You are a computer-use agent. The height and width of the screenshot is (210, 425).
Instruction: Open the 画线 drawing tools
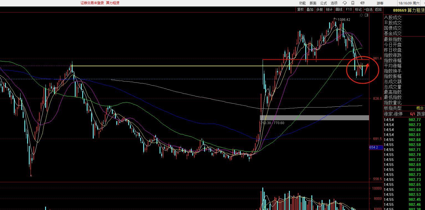[x=339, y=9]
